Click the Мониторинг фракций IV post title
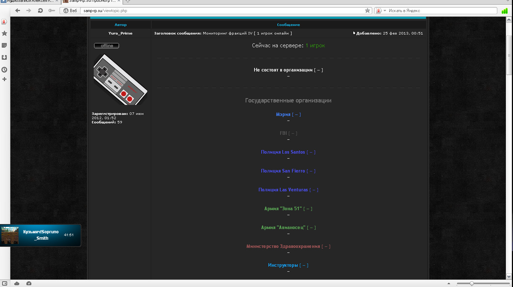This screenshot has width=513, height=287. 247,33
